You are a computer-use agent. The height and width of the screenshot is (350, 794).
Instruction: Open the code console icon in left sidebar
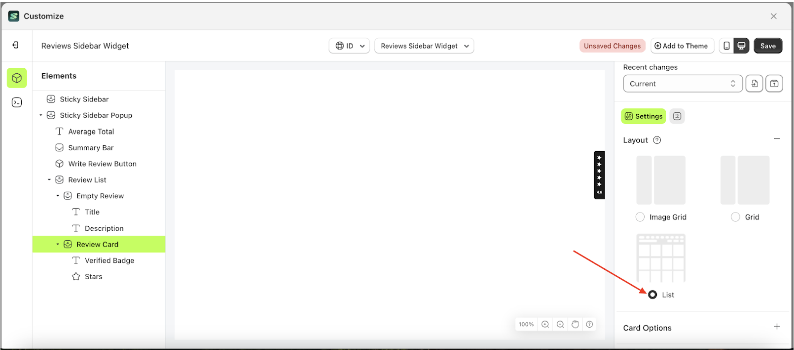click(16, 102)
